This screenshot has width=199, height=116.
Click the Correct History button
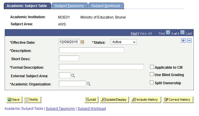coord(178,100)
